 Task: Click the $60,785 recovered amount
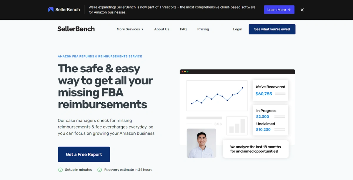point(264,94)
